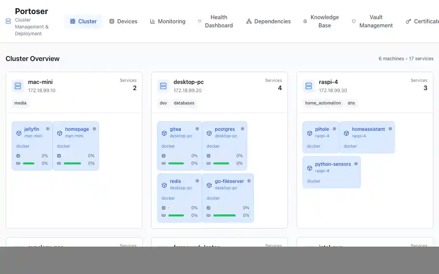Click go-fileserver status indicator dot
This screenshot has height=274, width=439.
[x=249, y=181]
